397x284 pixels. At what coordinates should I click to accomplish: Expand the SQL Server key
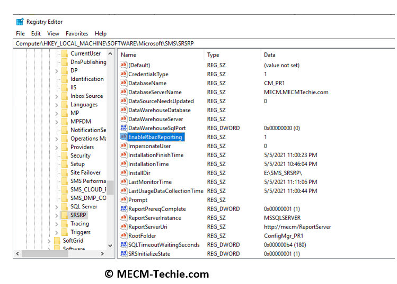pyautogui.click(x=57, y=207)
